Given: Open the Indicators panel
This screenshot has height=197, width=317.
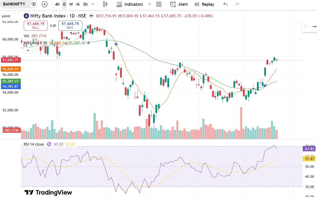Looking at the screenshot, I should [130, 4].
